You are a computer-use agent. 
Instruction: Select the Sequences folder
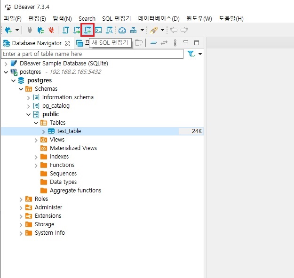pos(63,174)
